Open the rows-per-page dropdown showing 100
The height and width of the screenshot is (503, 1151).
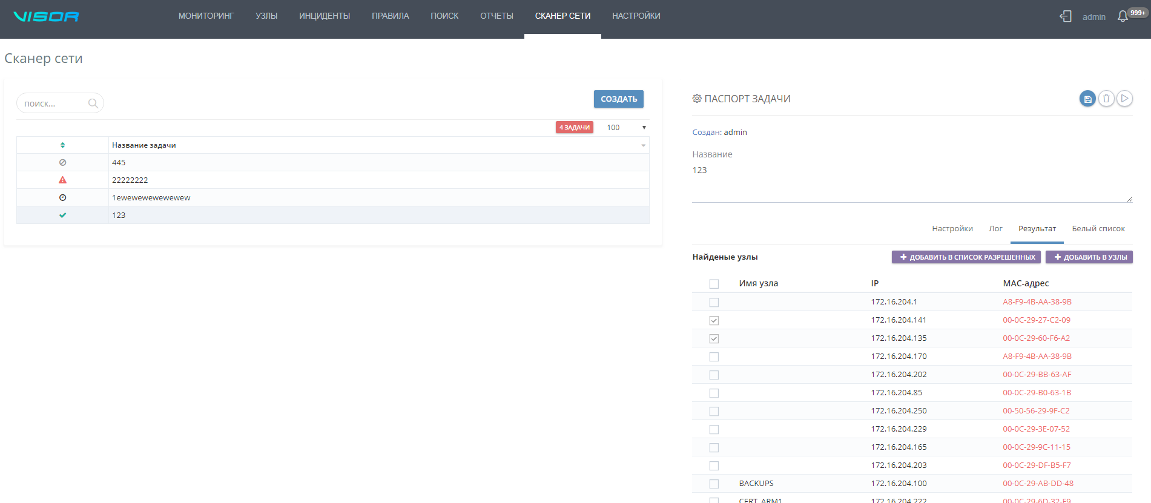click(x=626, y=128)
